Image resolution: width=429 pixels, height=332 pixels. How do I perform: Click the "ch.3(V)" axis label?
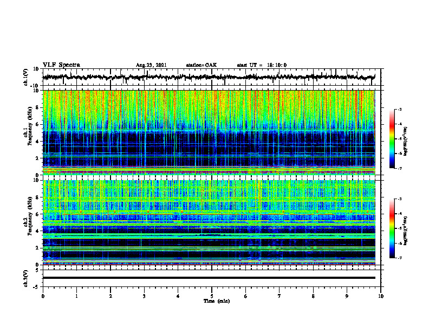click(26, 278)
